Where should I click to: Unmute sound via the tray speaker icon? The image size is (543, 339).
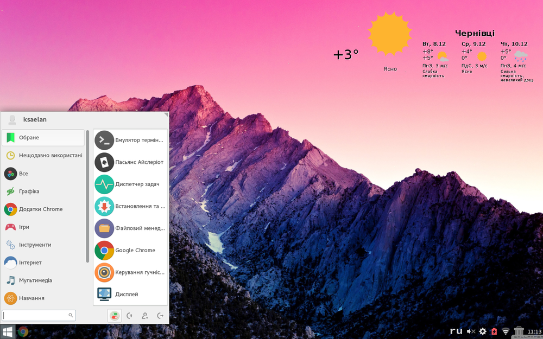click(x=471, y=331)
